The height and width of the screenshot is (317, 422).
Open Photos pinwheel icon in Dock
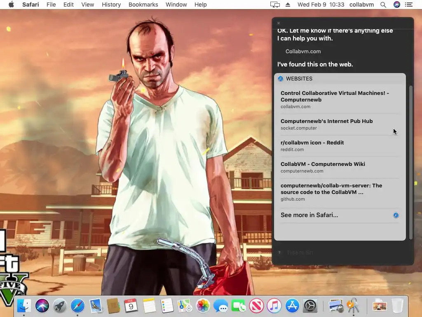pos(203,306)
